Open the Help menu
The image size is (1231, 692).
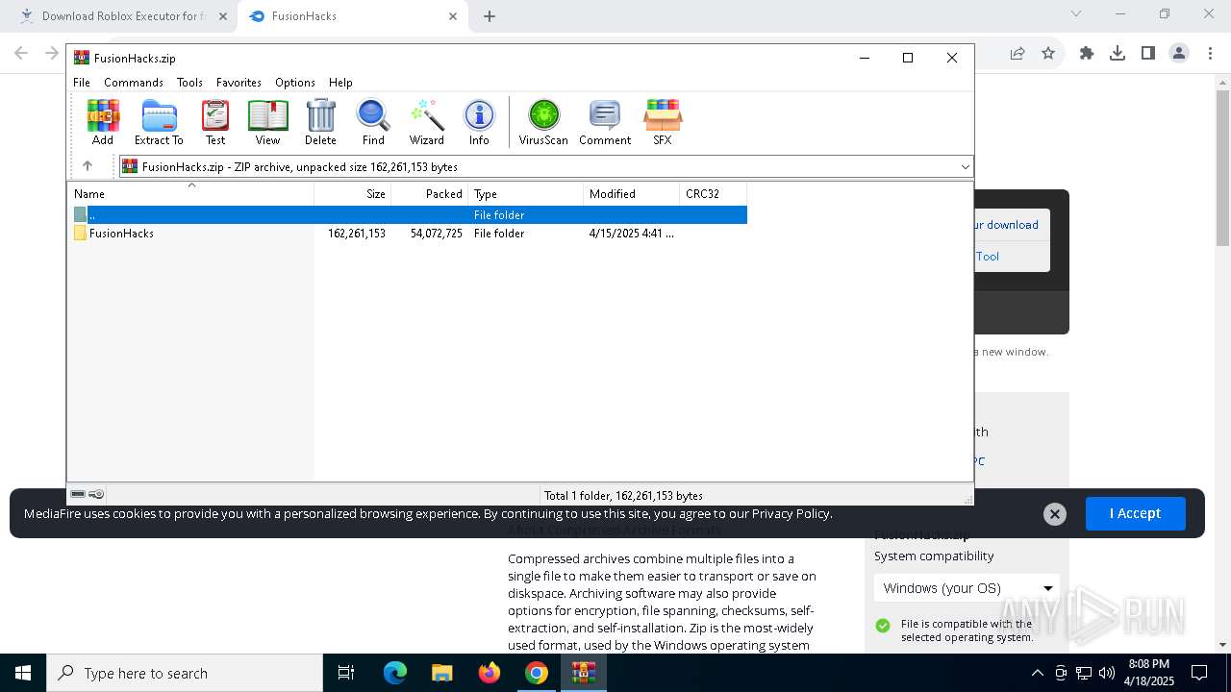coord(340,83)
